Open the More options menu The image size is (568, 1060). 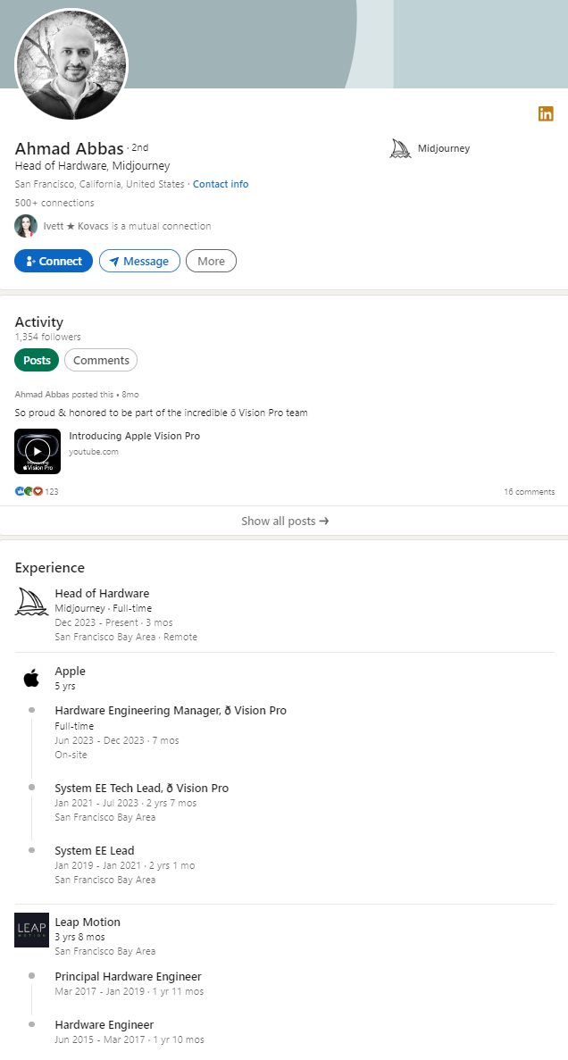(x=211, y=261)
